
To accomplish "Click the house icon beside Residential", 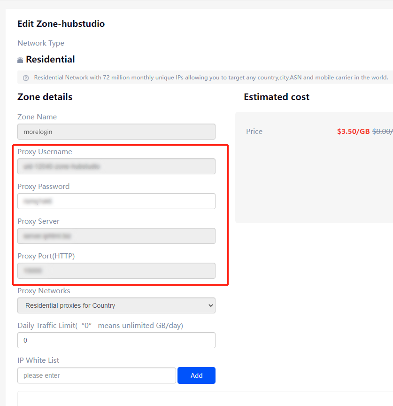I will pyautogui.click(x=20, y=60).
